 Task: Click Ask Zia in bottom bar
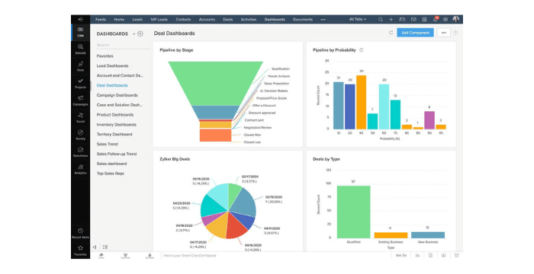coord(400,255)
